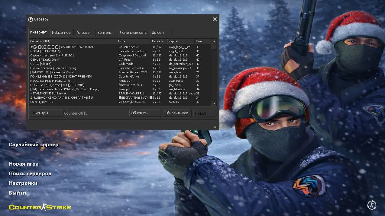
Task: Click the scroll up arrow in server list
Action: pyautogui.click(x=214, y=41)
